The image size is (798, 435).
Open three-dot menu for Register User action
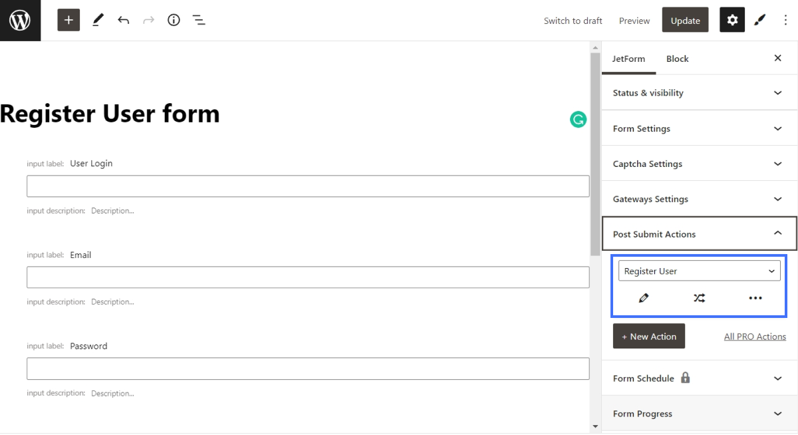[755, 298]
